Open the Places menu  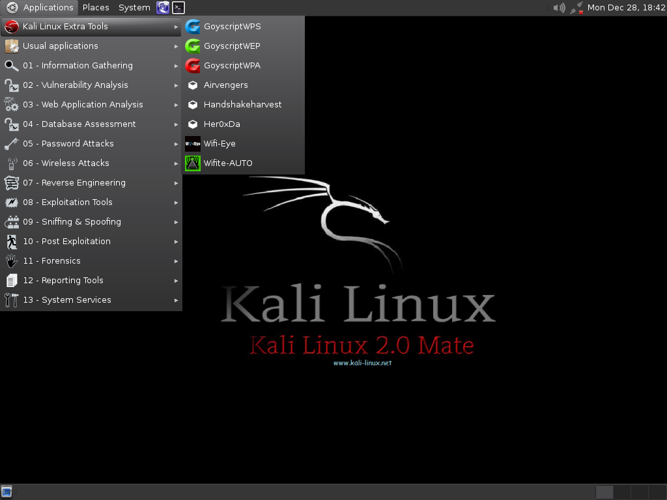96,8
